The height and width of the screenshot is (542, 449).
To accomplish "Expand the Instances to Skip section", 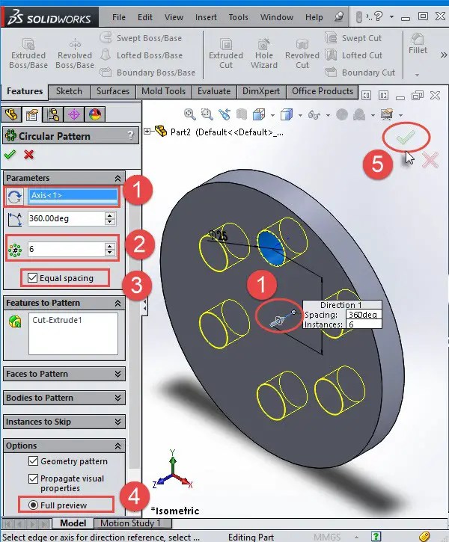I will tap(117, 422).
